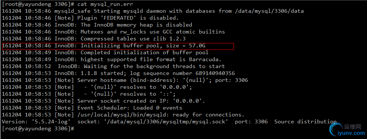
Task: Click the 'Event Scheduler: Loaded 0 events' line
Action: pyautogui.click(x=92, y=108)
